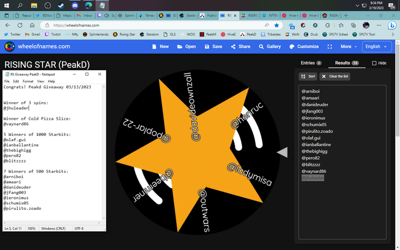Close the current wheelofnames tab
Image resolution: width=400 pixels, height=250 pixels.
pyautogui.click(x=235, y=16)
